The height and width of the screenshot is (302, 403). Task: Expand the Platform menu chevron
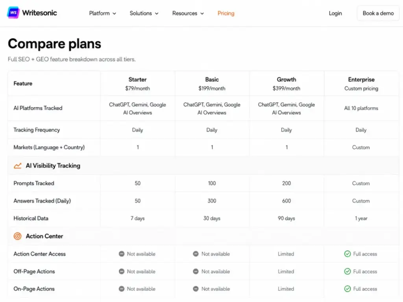[x=115, y=14]
